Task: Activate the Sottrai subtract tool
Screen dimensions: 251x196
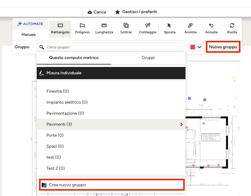Action: (x=126, y=28)
